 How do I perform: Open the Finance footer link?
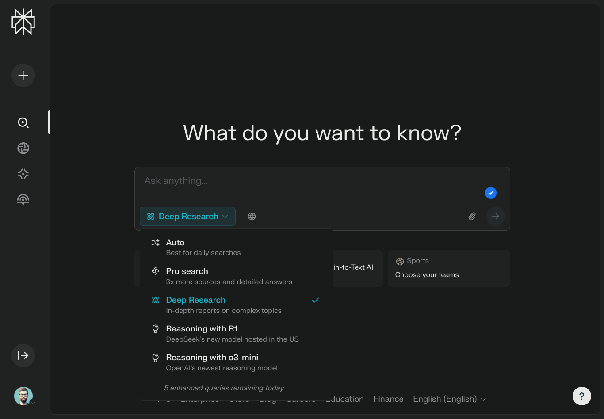pos(388,399)
